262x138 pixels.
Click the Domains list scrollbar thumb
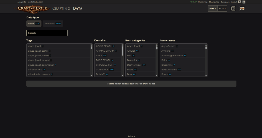(x=122, y=51)
